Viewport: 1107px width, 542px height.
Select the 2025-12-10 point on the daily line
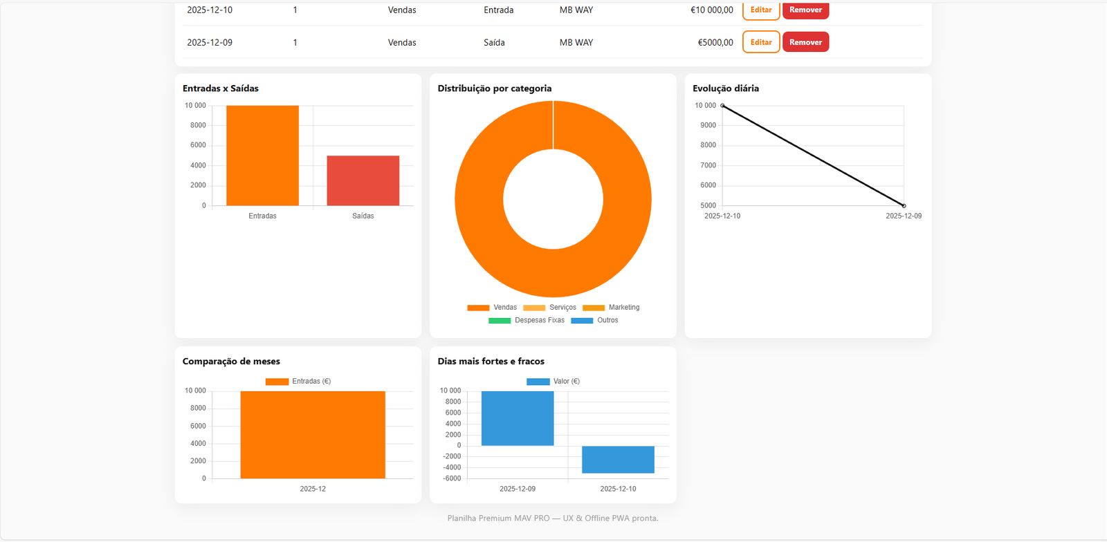(722, 106)
